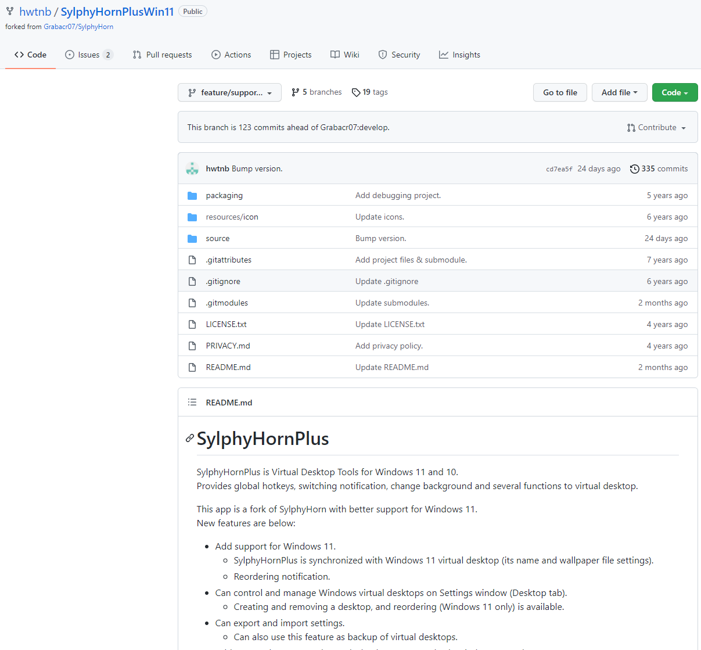This screenshot has height=650, width=701.
Task: Open the .gitattributes file
Action: pos(229,260)
